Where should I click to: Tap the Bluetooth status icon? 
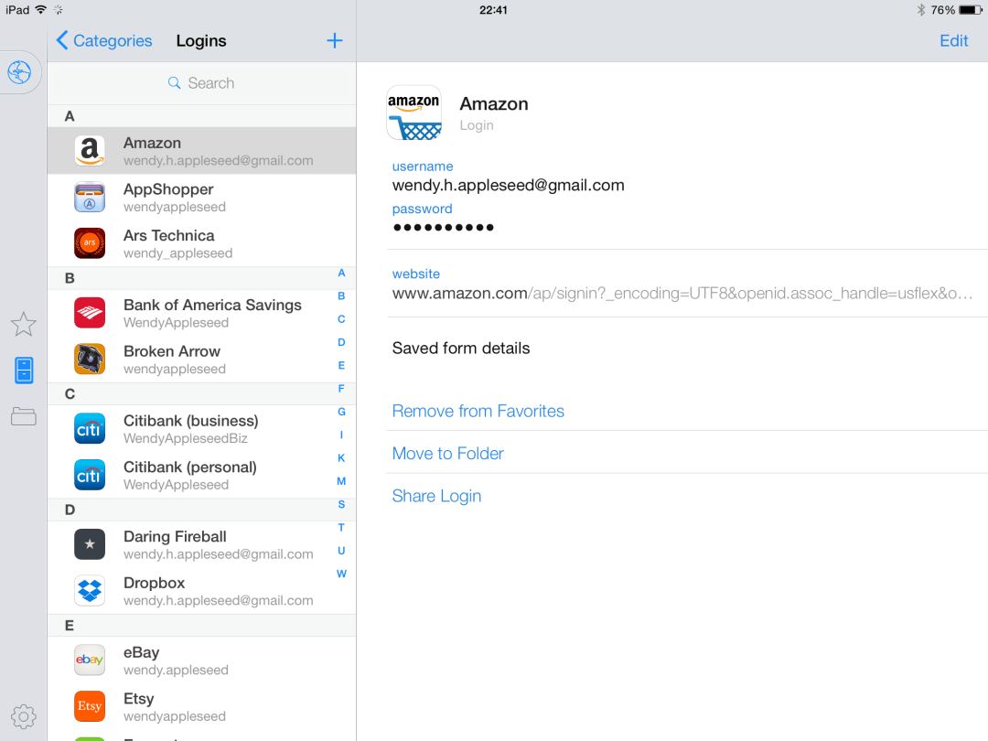pos(920,10)
